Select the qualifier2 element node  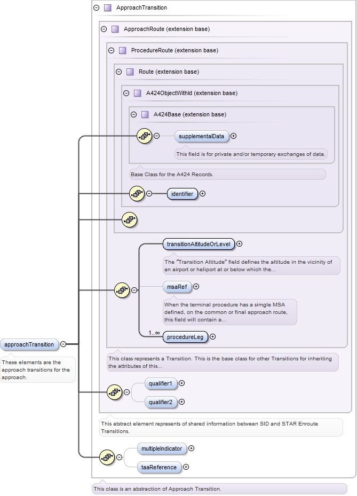tap(161, 402)
